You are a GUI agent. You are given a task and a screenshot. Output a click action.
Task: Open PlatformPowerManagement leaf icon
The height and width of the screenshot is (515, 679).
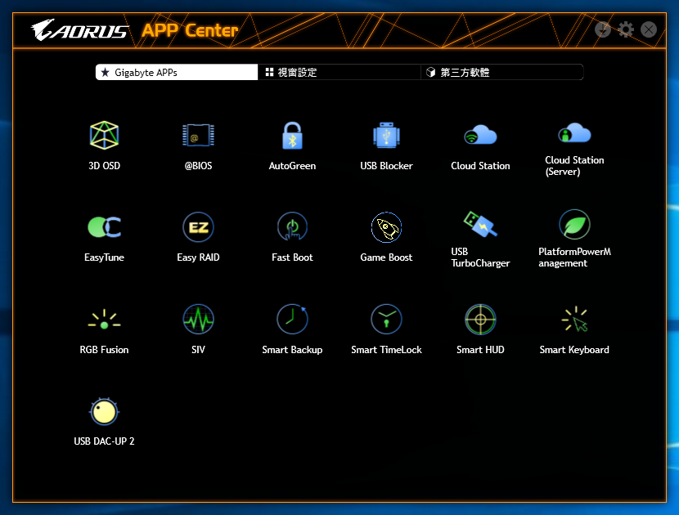574,224
